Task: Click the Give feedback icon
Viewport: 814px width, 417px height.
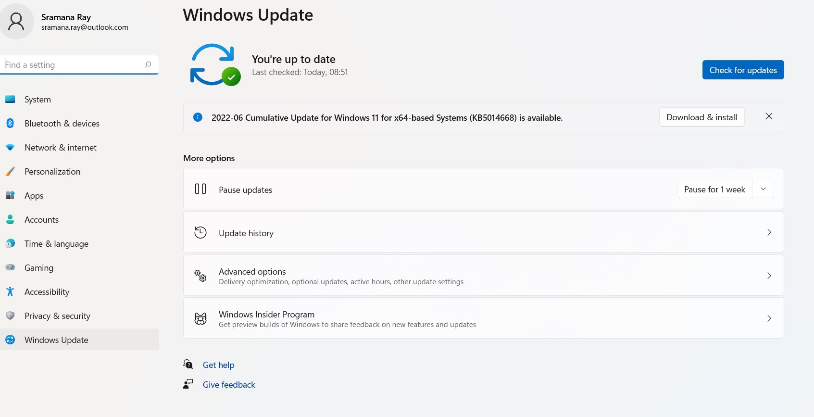Action: pos(188,384)
